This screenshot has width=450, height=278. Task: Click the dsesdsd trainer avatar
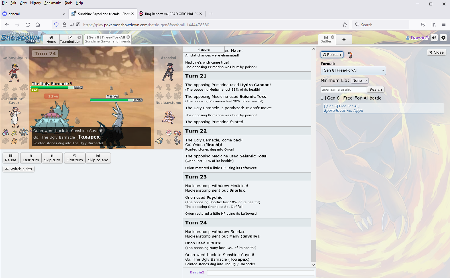pos(168,72)
